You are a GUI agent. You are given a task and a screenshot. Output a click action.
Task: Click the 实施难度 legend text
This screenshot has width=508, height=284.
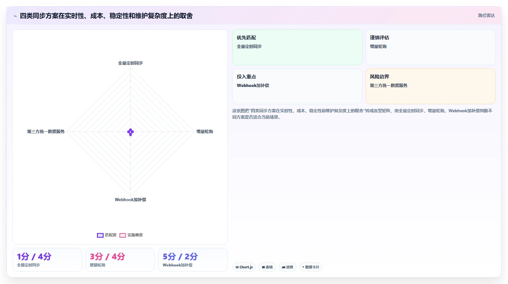[x=135, y=235]
